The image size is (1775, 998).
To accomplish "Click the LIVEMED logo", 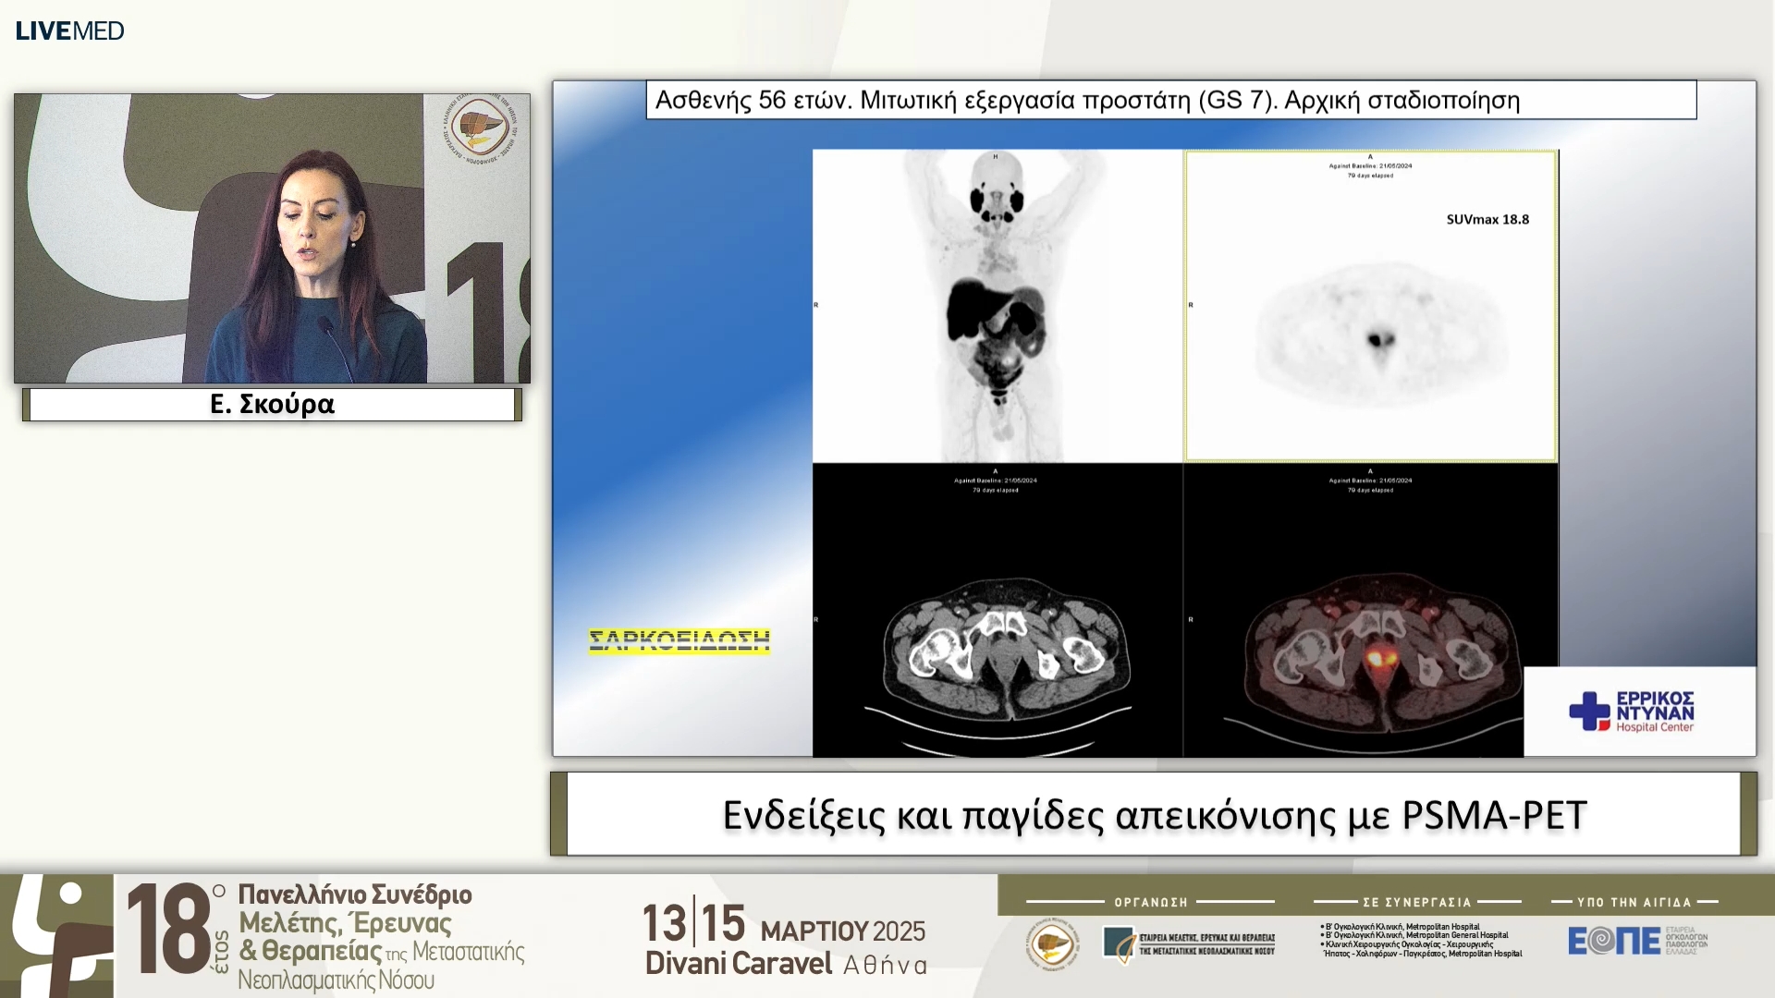I will point(69,30).
